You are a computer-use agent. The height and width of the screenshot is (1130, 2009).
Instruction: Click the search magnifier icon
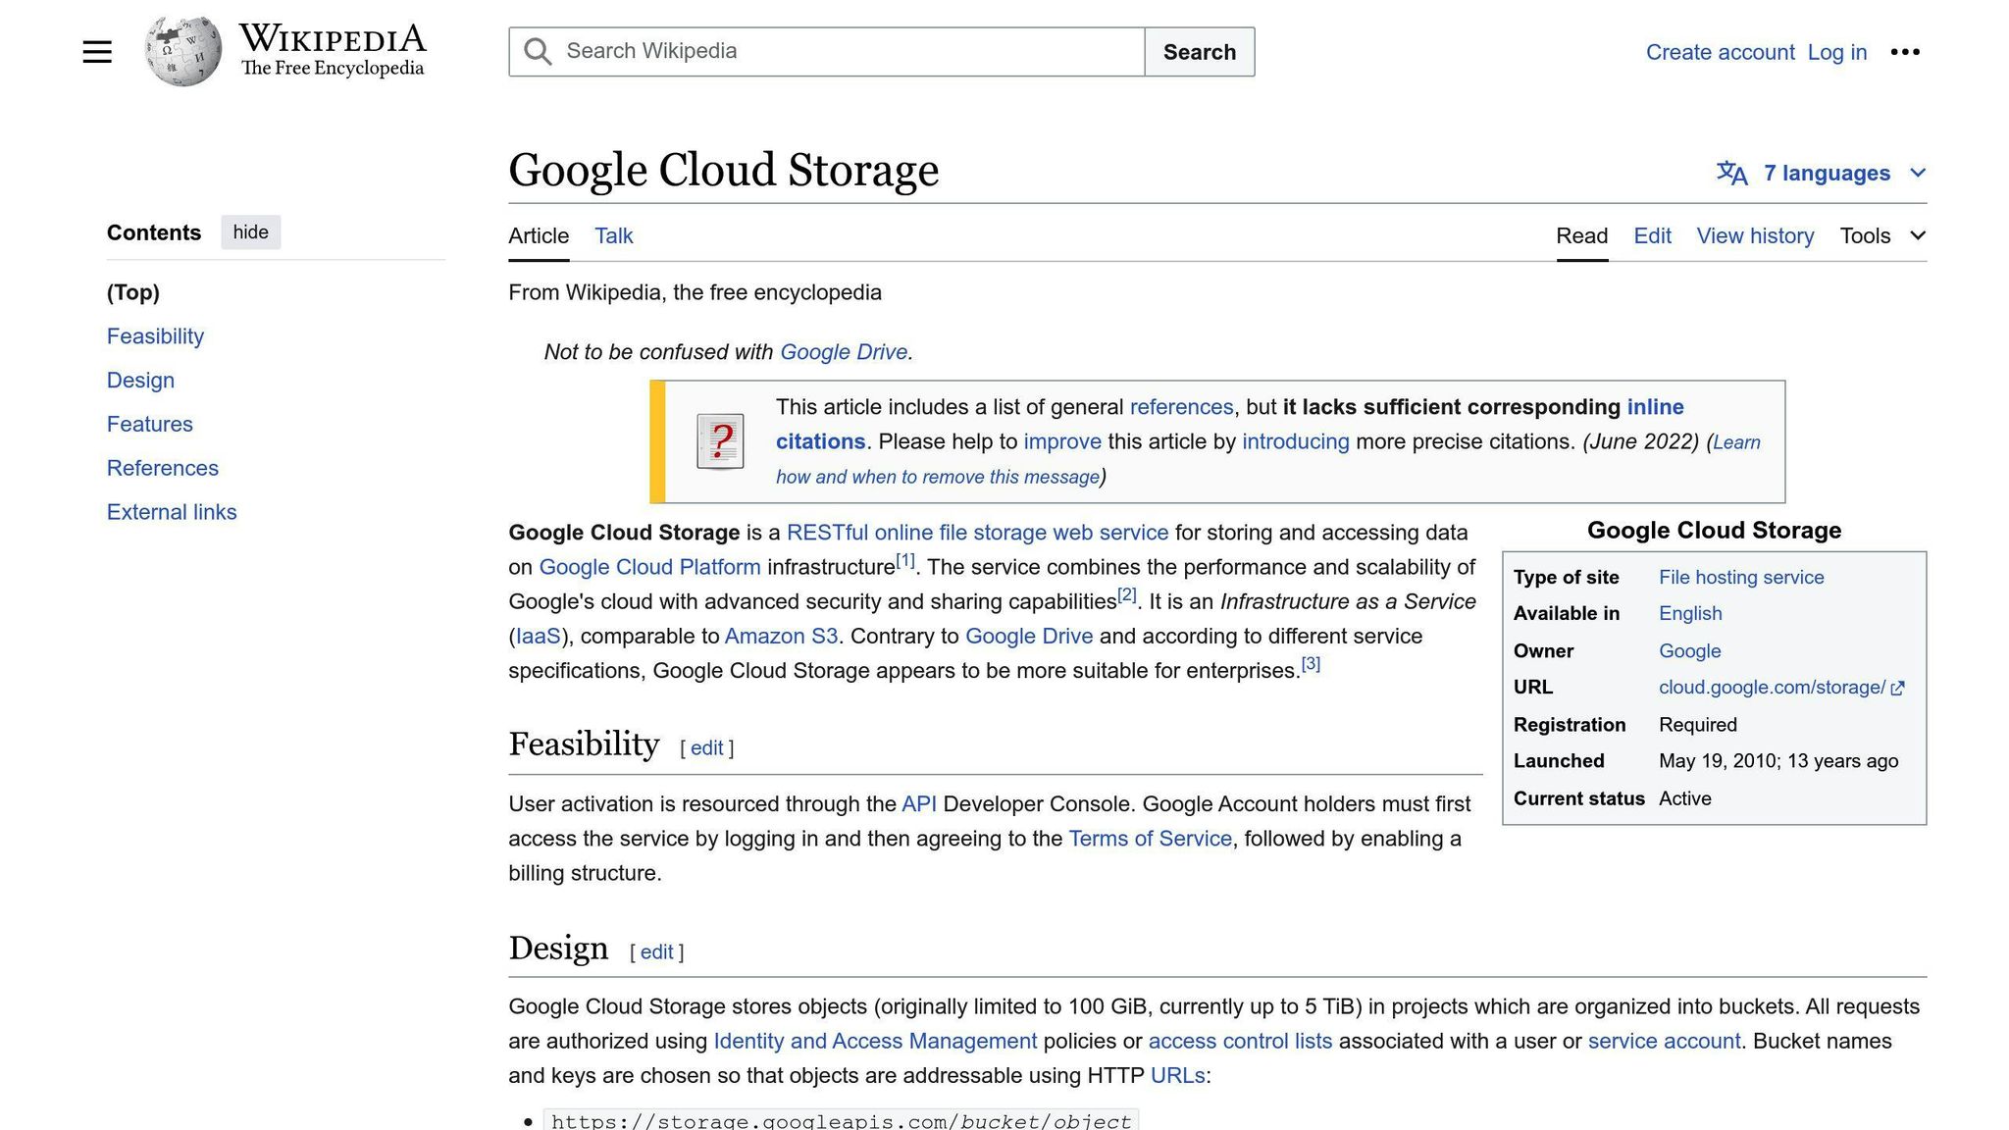537,50
